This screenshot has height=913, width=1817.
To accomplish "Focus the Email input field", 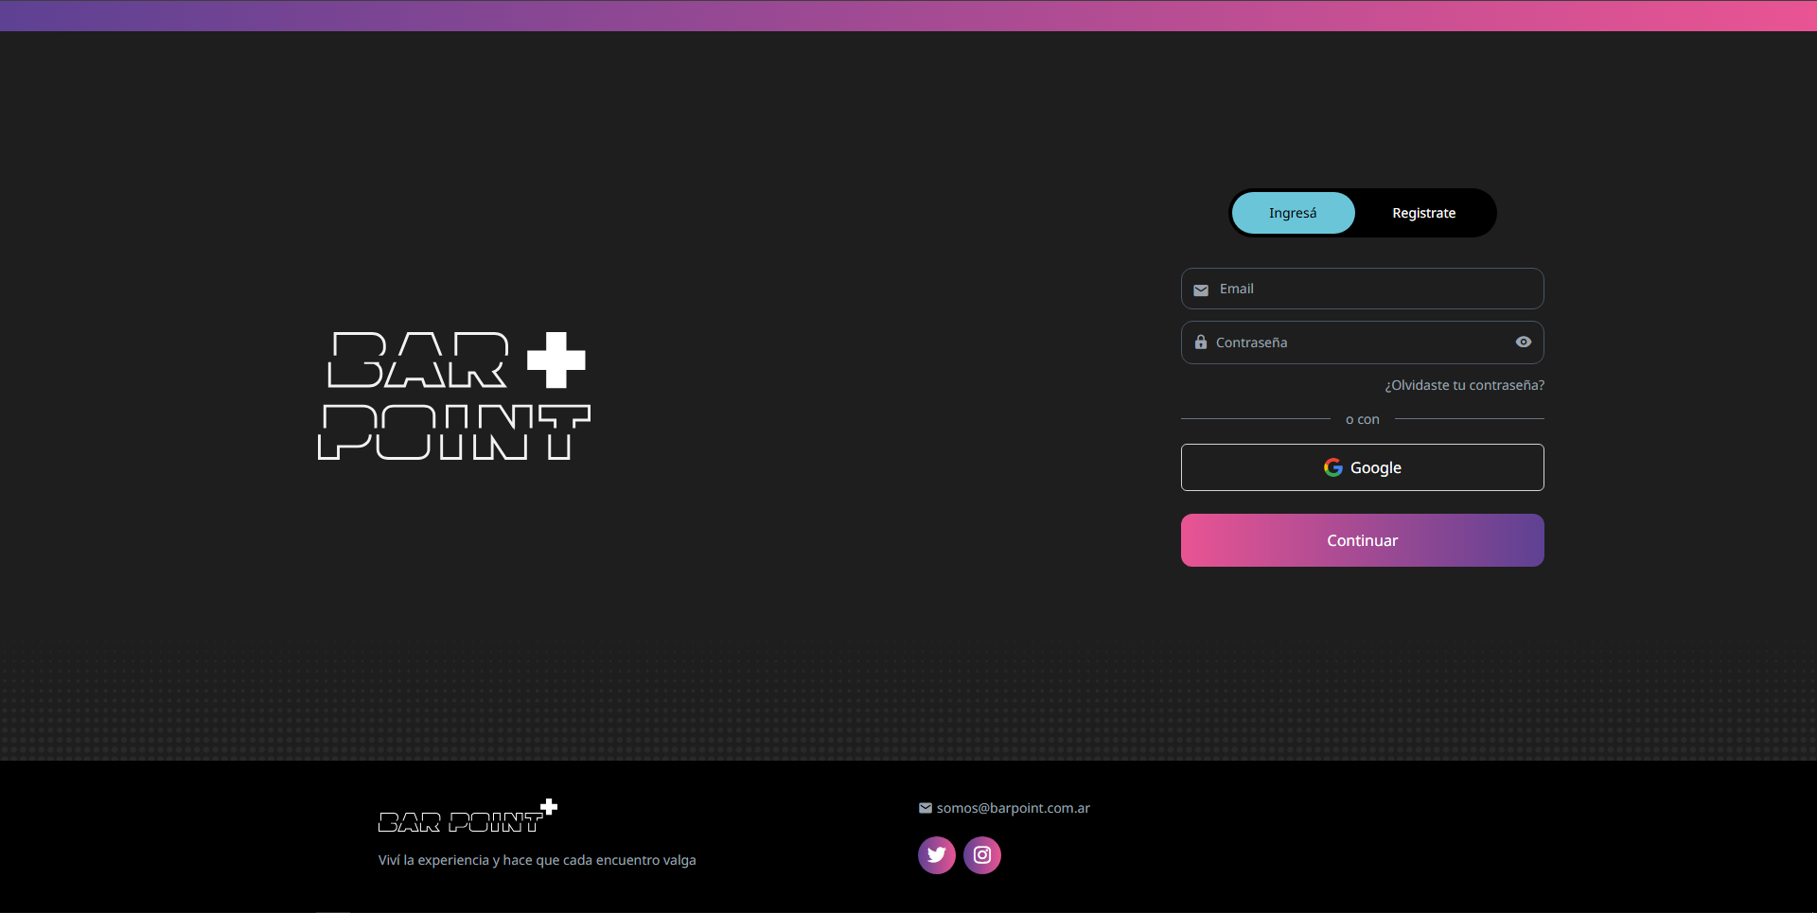I will 1372,289.
